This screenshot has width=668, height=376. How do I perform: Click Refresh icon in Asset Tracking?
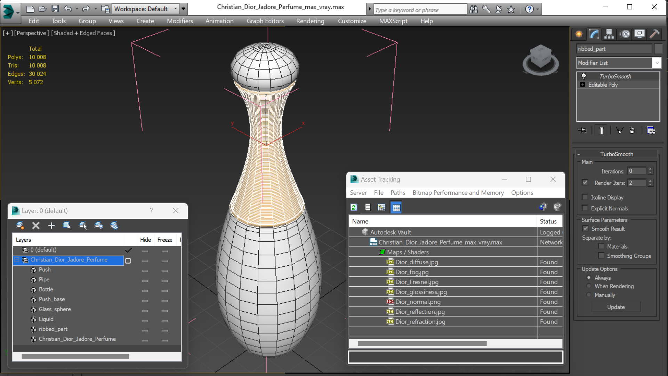coord(354,208)
